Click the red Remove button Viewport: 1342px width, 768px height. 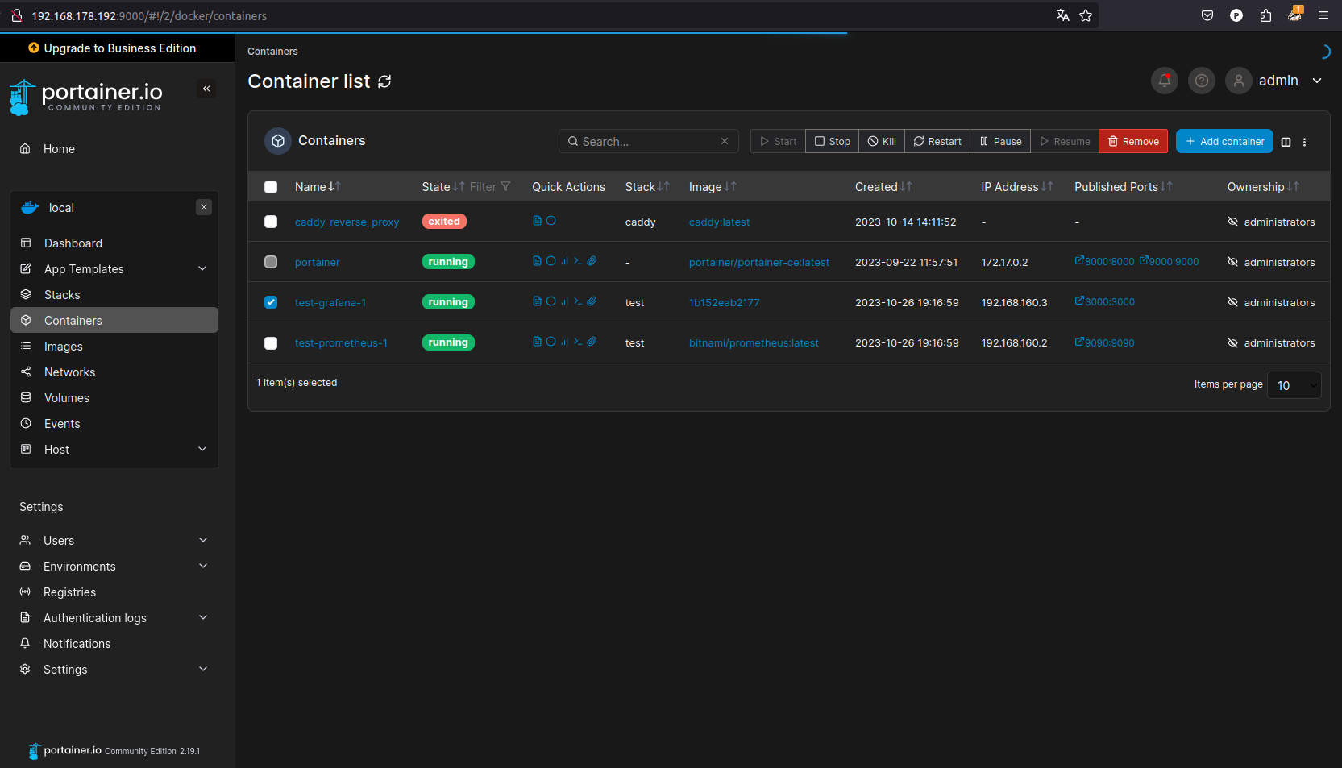pyautogui.click(x=1132, y=141)
